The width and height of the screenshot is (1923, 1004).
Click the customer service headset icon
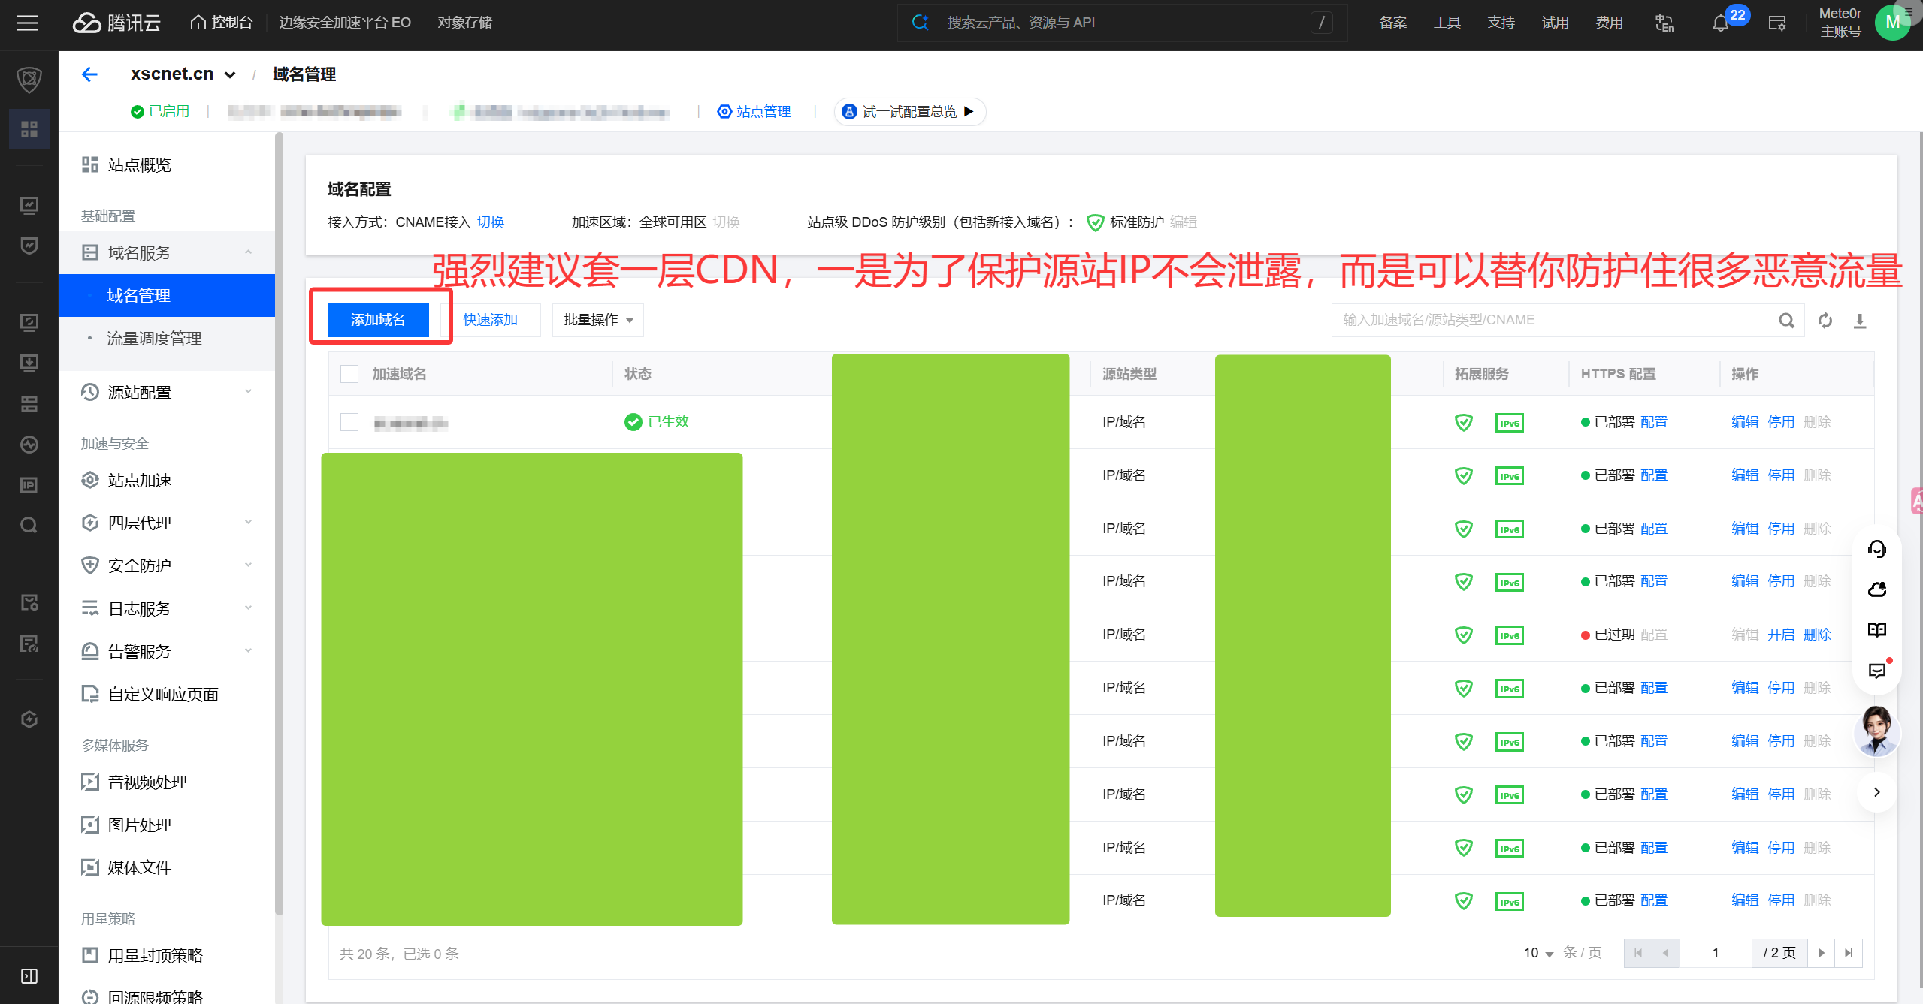(1877, 549)
